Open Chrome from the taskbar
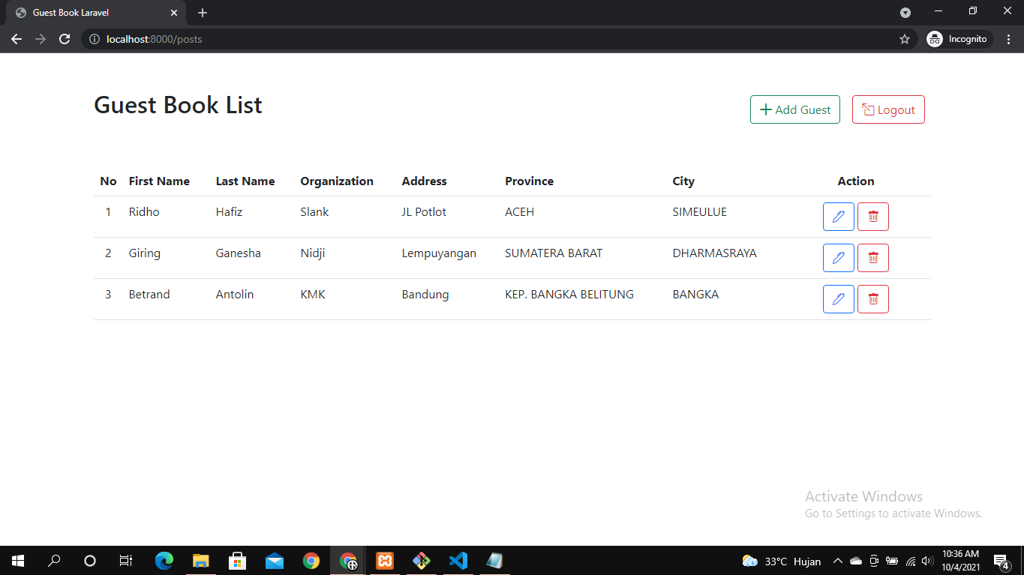Viewport: 1024px width, 575px height. pyautogui.click(x=311, y=560)
